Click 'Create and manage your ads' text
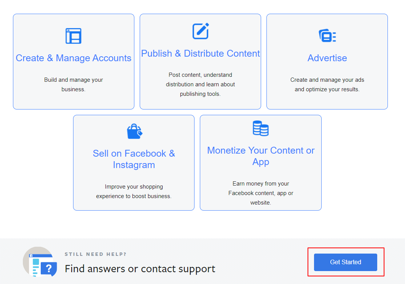405x284 pixels. tap(327, 84)
